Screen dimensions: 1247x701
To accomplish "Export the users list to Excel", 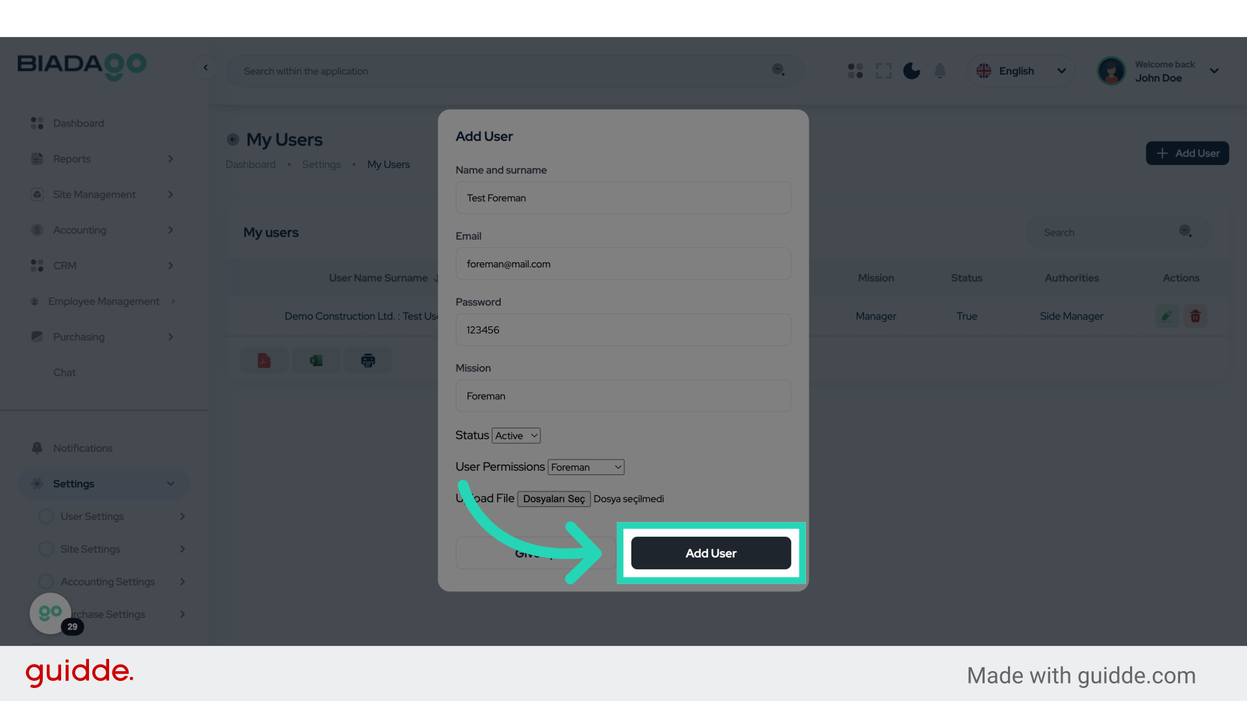I will pyautogui.click(x=316, y=360).
